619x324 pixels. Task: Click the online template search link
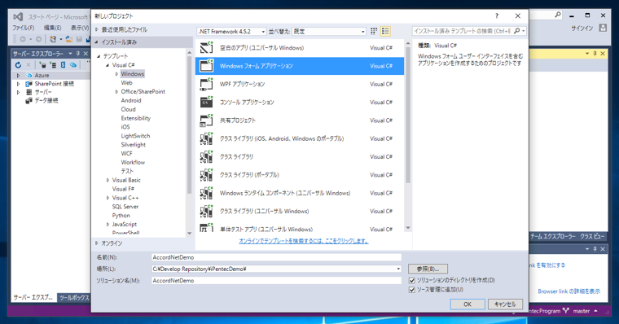point(304,241)
